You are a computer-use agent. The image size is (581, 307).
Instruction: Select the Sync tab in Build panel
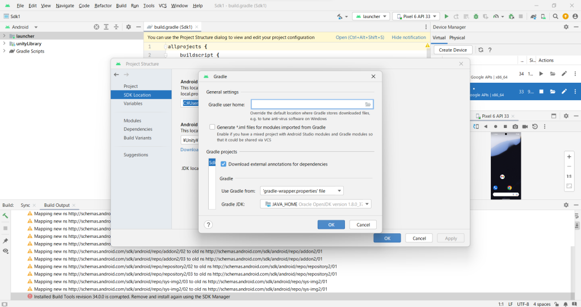tap(25, 205)
